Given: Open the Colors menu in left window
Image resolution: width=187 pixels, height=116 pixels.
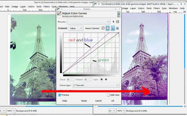Looking at the screenshot, I should [x=31, y=7].
